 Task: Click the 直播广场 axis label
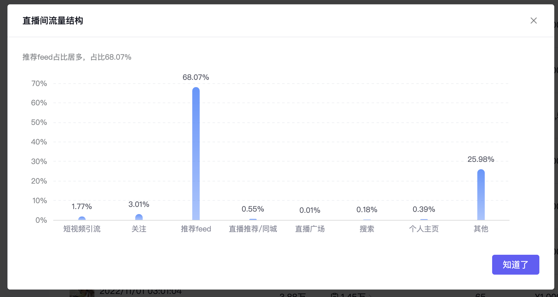[310, 229]
